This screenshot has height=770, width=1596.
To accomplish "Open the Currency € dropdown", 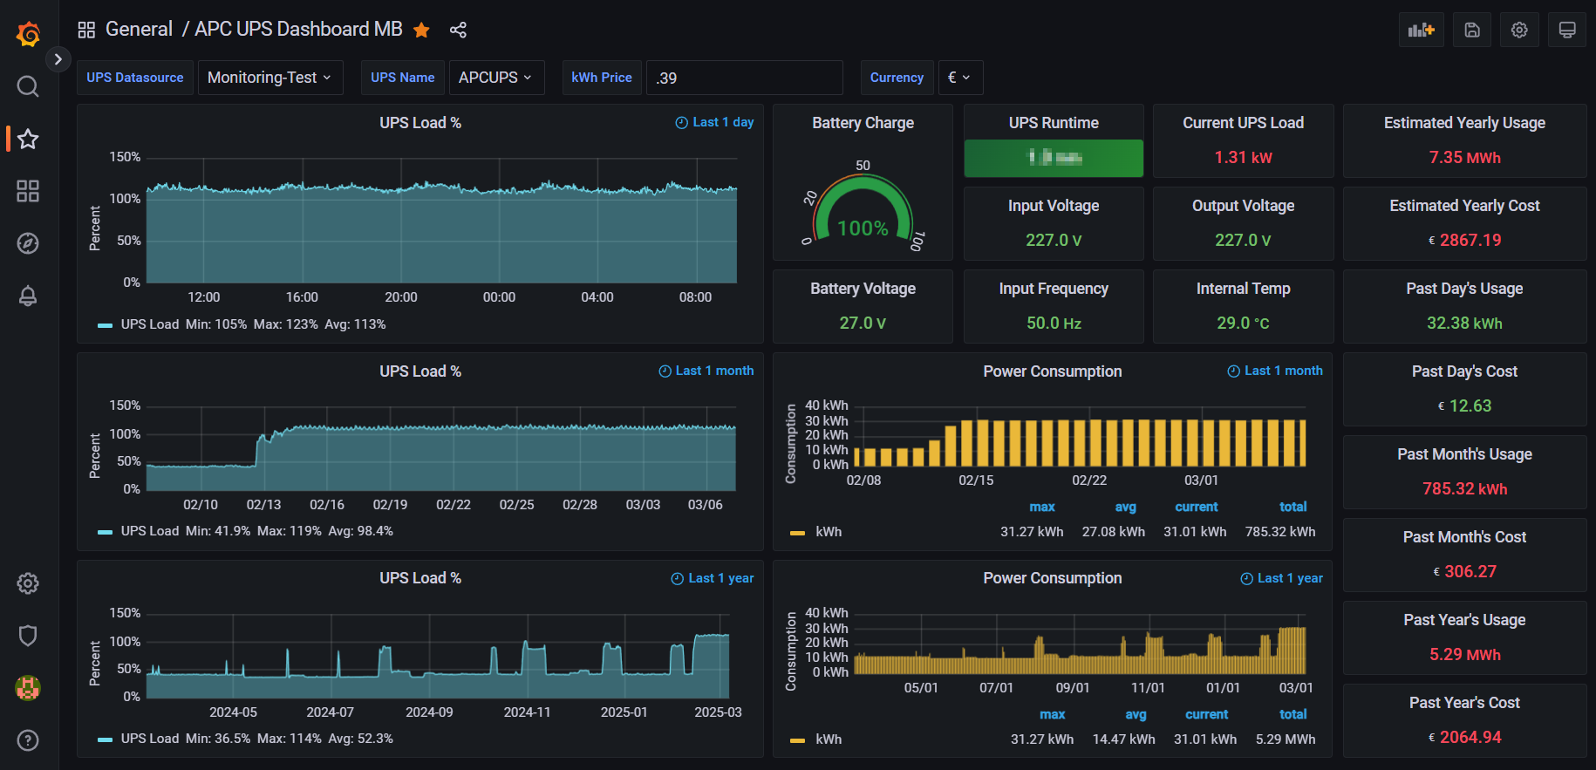I will click(959, 78).
